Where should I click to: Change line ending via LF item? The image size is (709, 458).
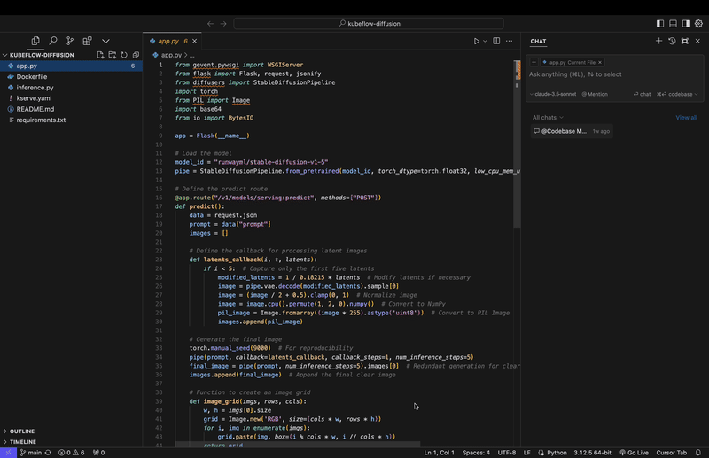click(x=526, y=453)
